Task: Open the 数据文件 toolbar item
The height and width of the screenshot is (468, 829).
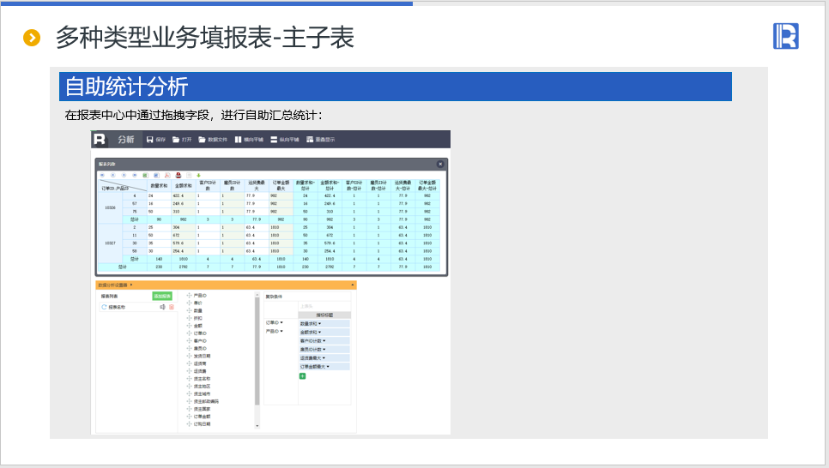Action: (x=212, y=139)
